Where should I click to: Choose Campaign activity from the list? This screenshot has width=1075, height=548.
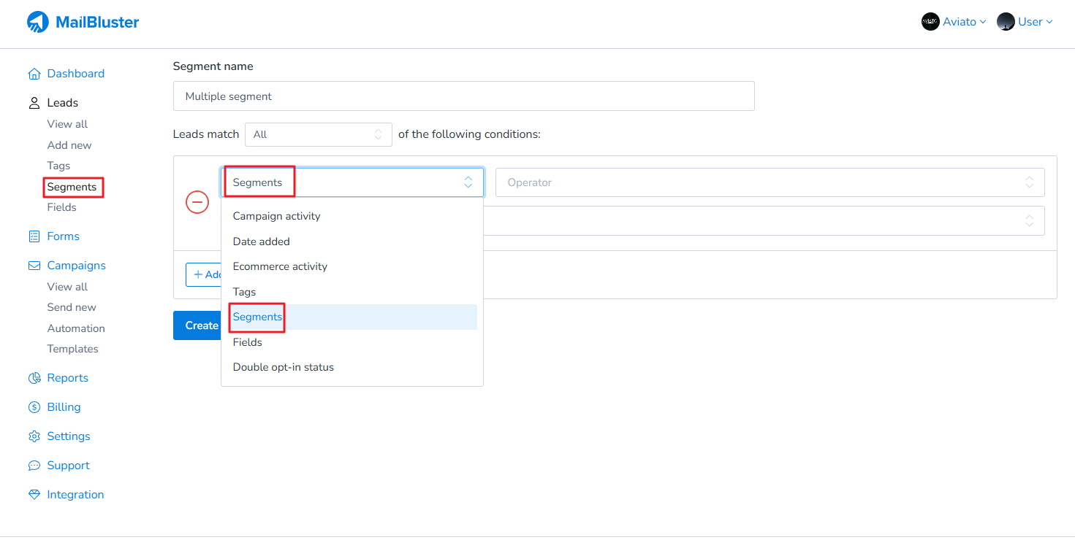pos(276,216)
